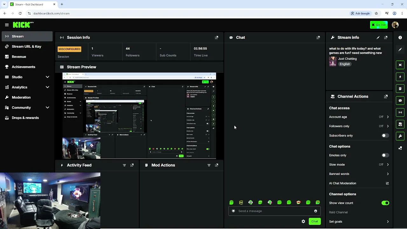
Task: Expand the Community sidebar section
Action: [47, 108]
